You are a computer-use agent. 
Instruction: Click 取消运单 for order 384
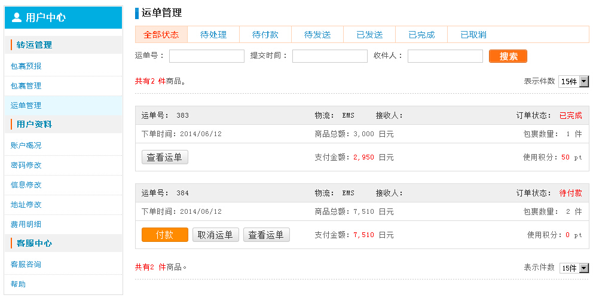click(x=216, y=235)
